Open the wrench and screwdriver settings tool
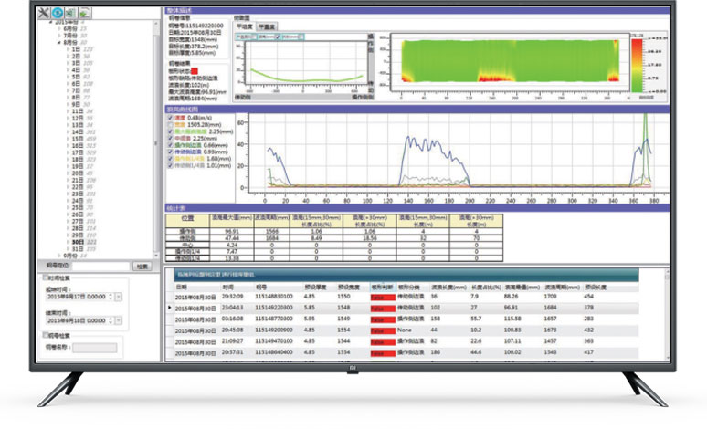The image size is (707, 429). 44,14
